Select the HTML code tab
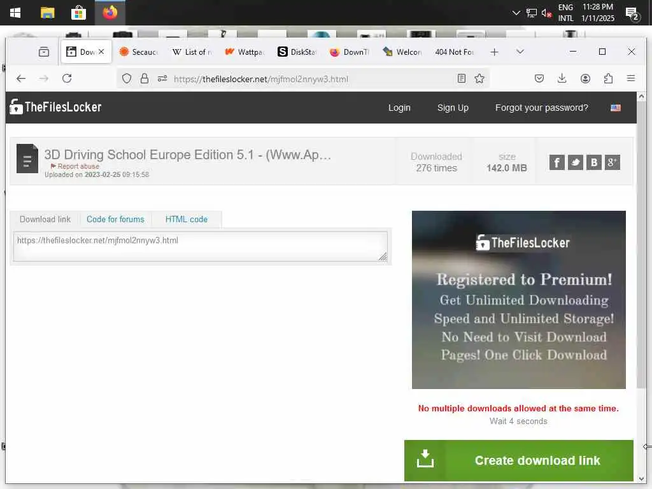This screenshot has height=489, width=652. point(187,219)
